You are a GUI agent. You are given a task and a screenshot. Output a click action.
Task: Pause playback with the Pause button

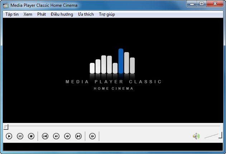pos(20,136)
